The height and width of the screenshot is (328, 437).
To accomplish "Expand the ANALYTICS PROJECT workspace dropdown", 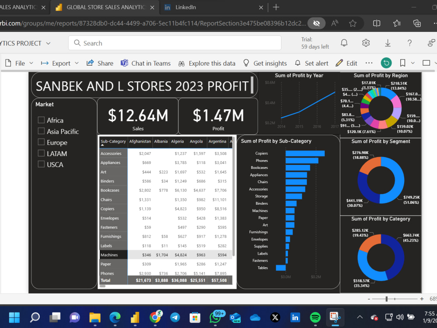I will coord(48,43).
